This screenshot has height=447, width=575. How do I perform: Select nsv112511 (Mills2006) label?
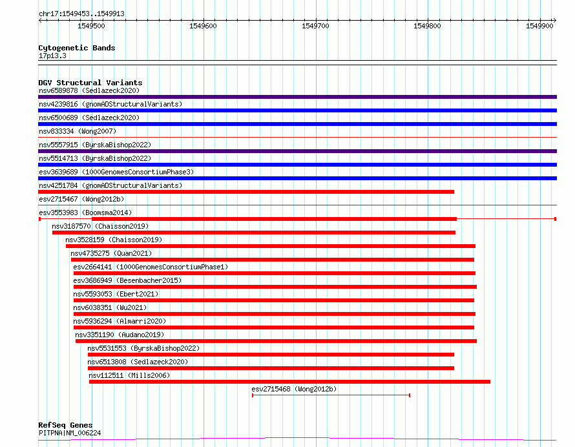tap(129, 375)
